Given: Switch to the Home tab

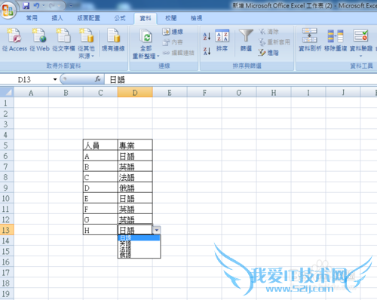Looking at the screenshot, I should [x=32, y=18].
